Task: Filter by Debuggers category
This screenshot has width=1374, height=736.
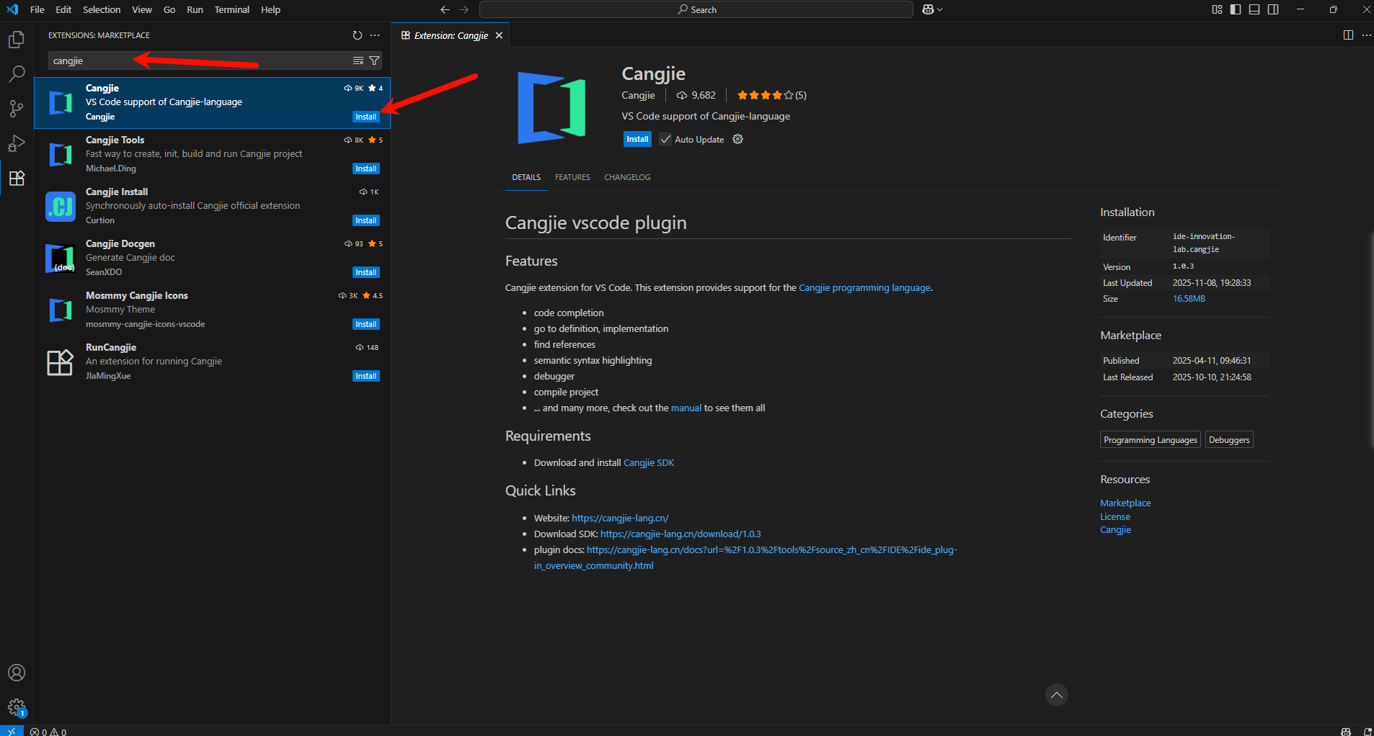Action: coord(1229,439)
